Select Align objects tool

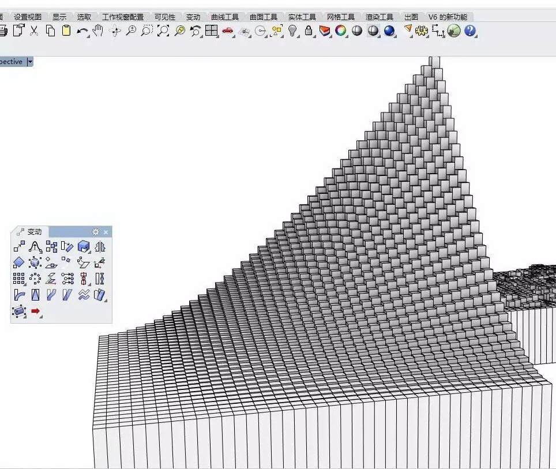coord(84,279)
